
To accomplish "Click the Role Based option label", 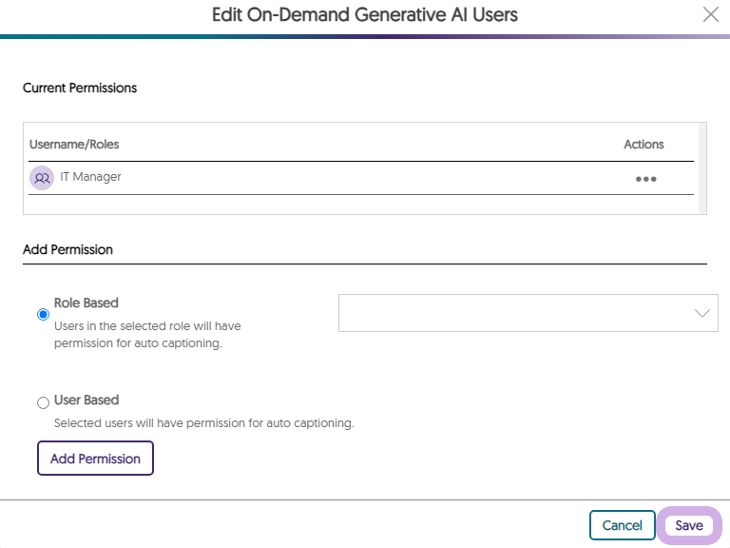I will (86, 303).
